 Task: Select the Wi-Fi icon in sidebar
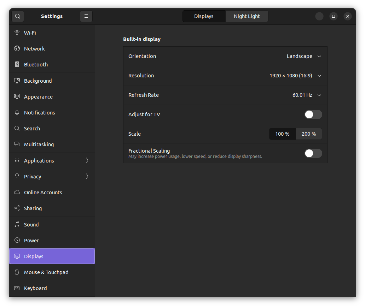pyautogui.click(x=17, y=33)
